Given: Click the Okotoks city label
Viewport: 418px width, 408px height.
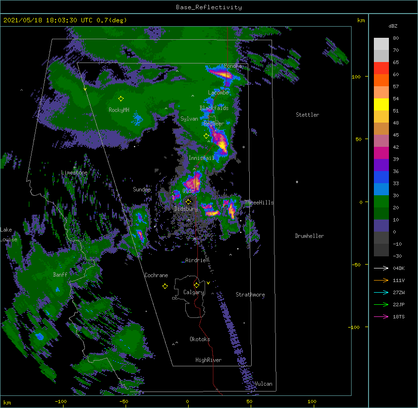Looking at the screenshot, I should point(200,339).
